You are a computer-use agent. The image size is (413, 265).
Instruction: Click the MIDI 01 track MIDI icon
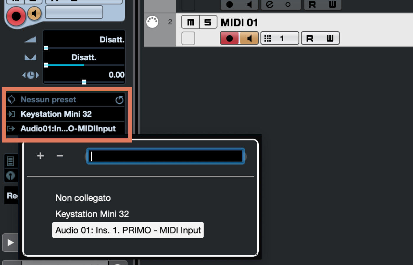153,22
